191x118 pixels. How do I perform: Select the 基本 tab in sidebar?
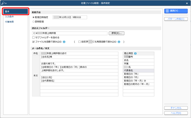point(16,11)
